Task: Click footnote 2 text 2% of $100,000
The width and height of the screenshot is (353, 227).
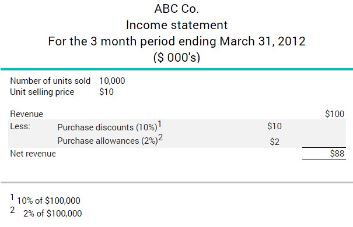Action: click(x=53, y=213)
